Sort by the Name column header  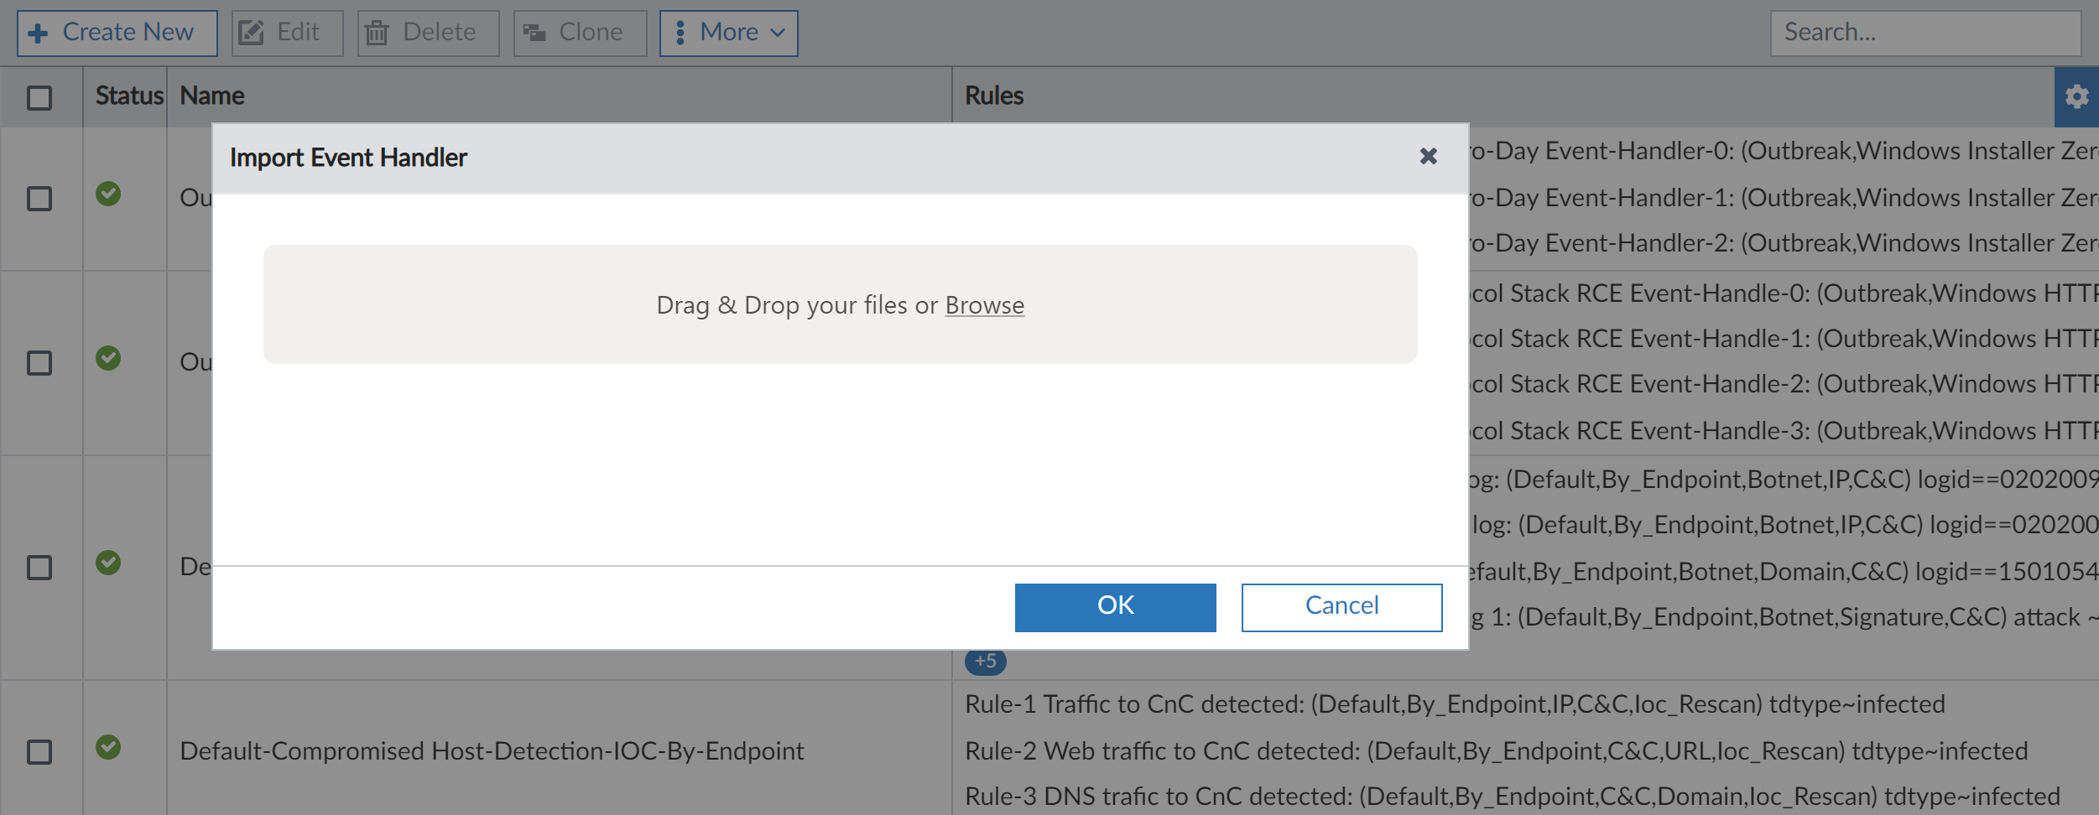pos(212,96)
